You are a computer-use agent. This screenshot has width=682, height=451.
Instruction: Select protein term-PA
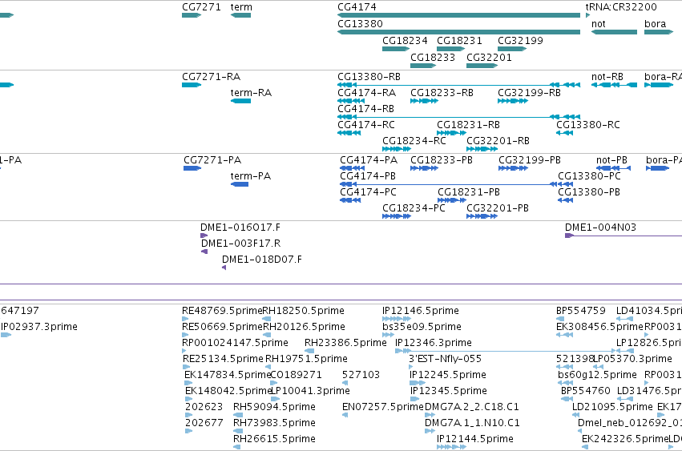[x=251, y=176]
